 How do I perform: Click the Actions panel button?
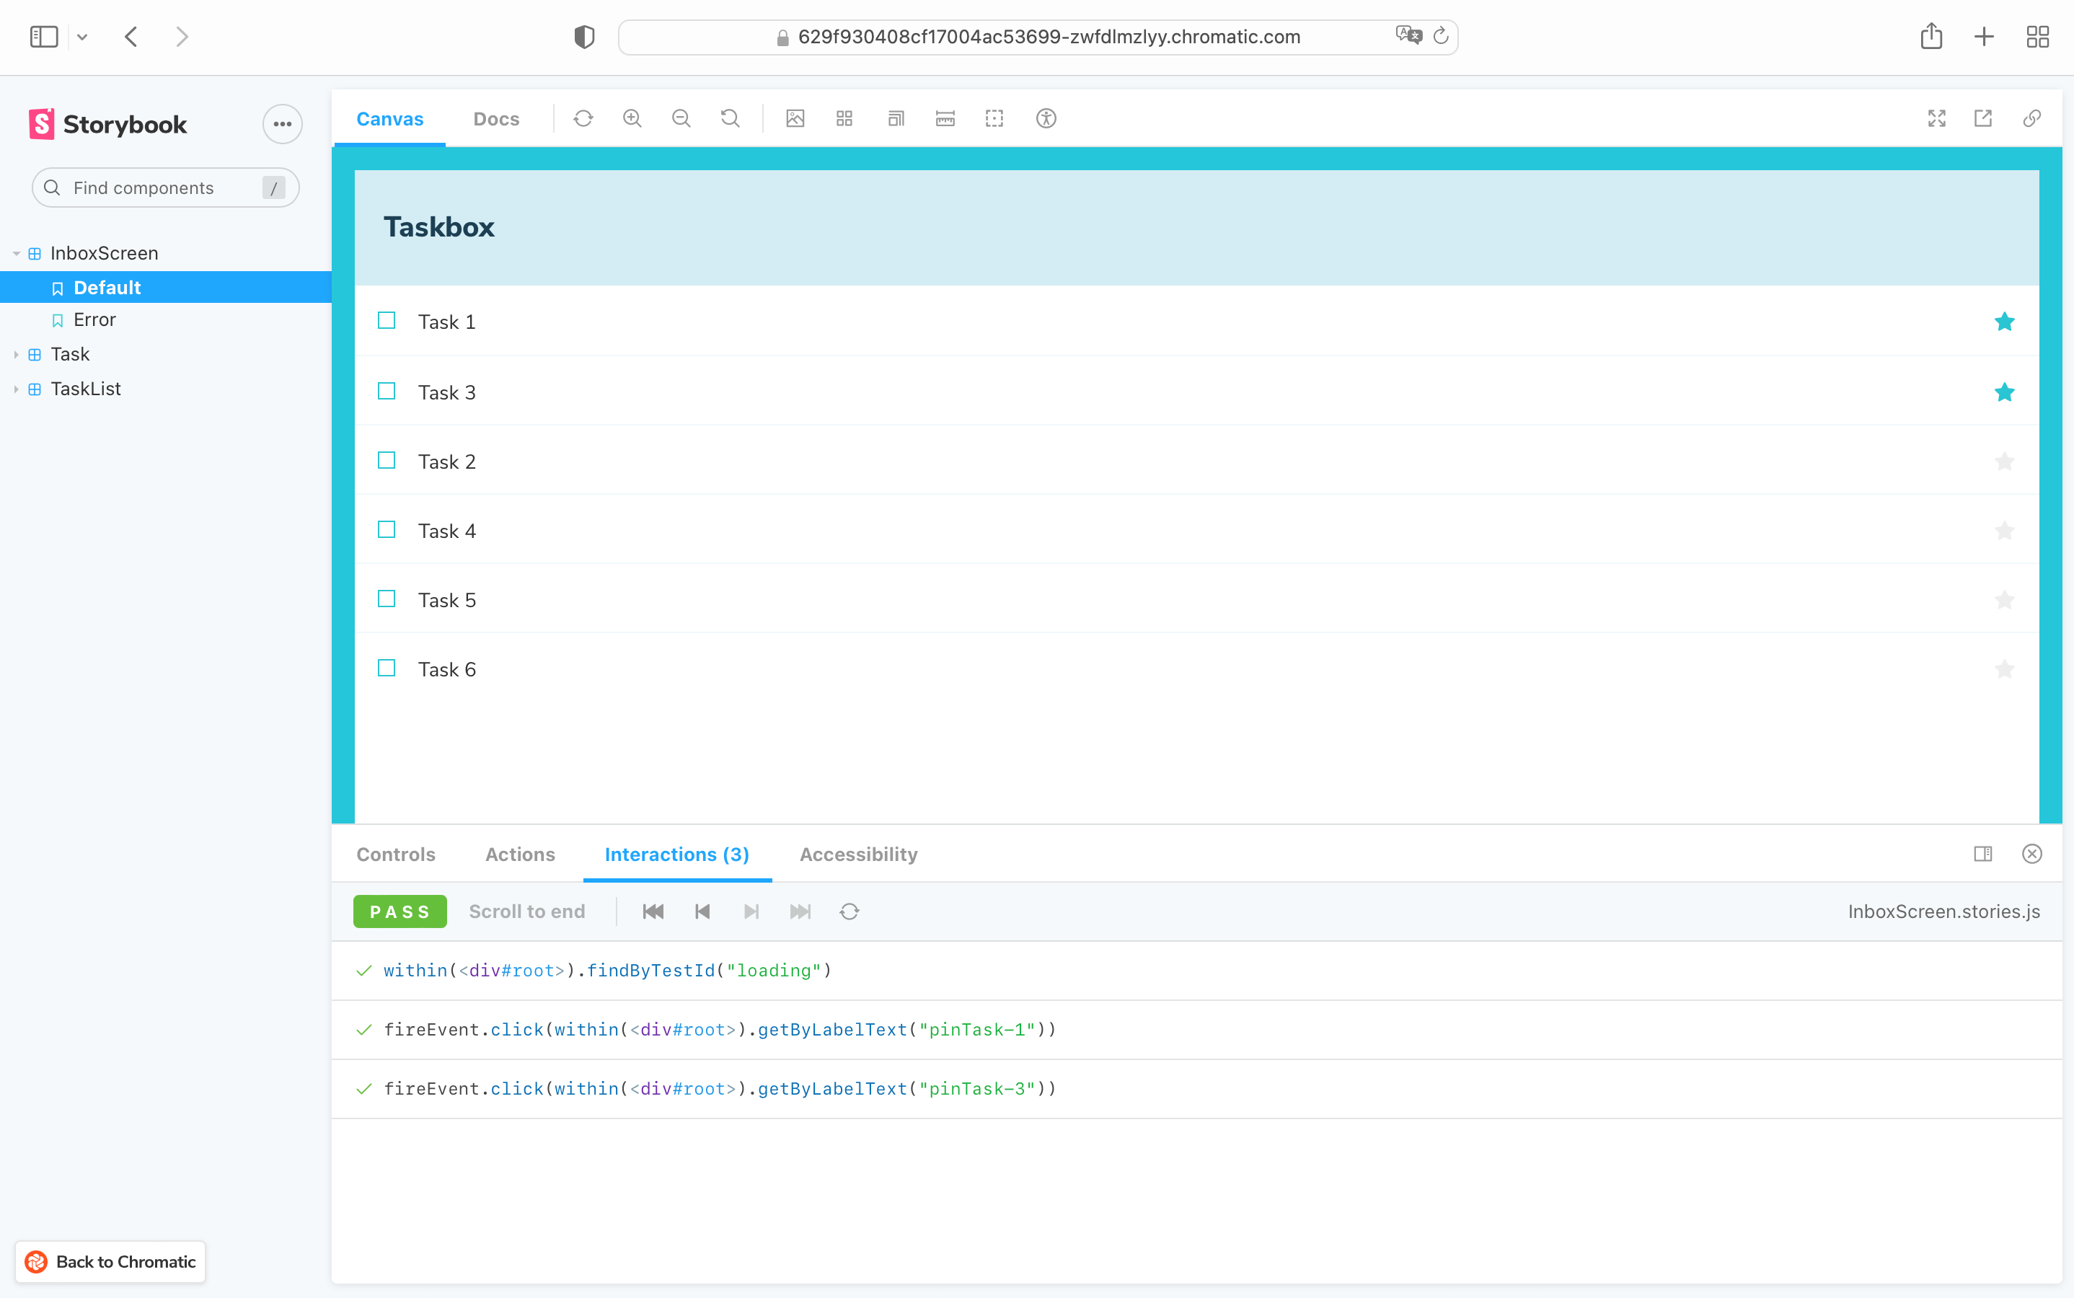[521, 854]
